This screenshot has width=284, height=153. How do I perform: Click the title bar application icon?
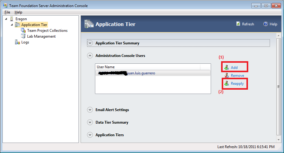pyautogui.click(x=5, y=6)
